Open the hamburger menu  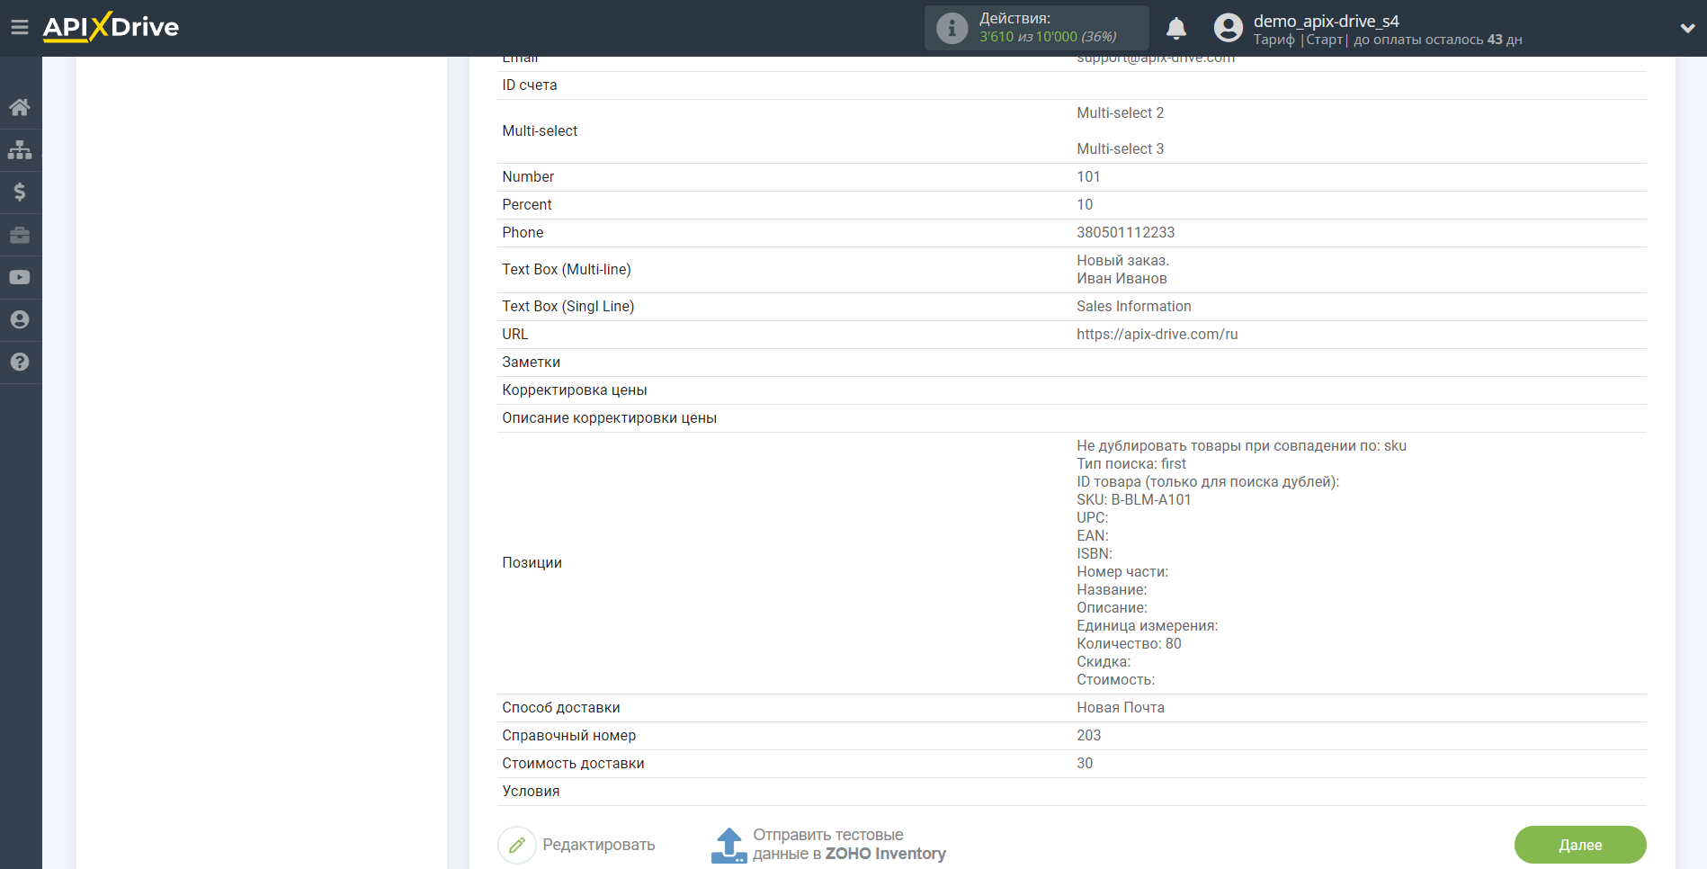pyautogui.click(x=19, y=27)
